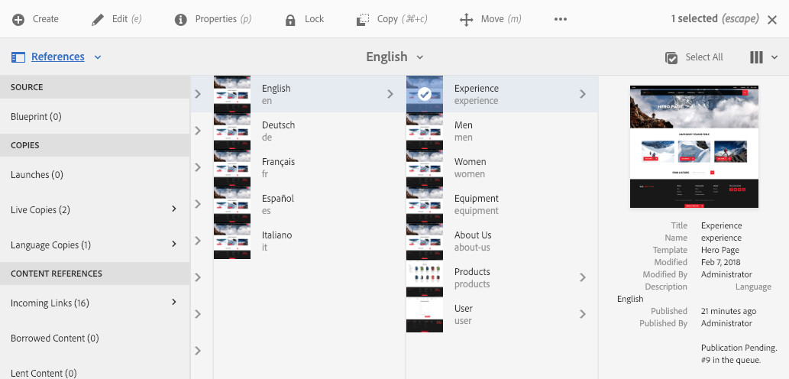Click the Women page thumbnail
Screen dimensions: 789x379
pyautogui.click(x=425, y=167)
